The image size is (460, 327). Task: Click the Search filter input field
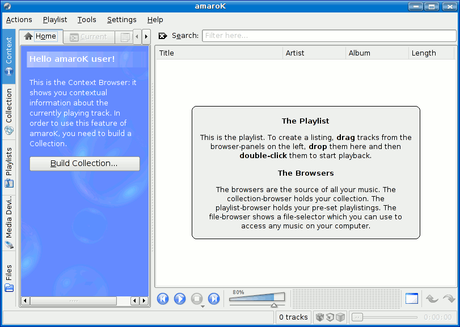pos(329,36)
